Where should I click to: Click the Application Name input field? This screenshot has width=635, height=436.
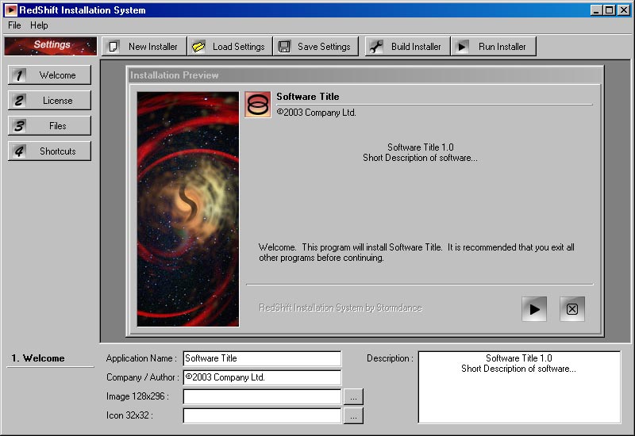pos(262,358)
